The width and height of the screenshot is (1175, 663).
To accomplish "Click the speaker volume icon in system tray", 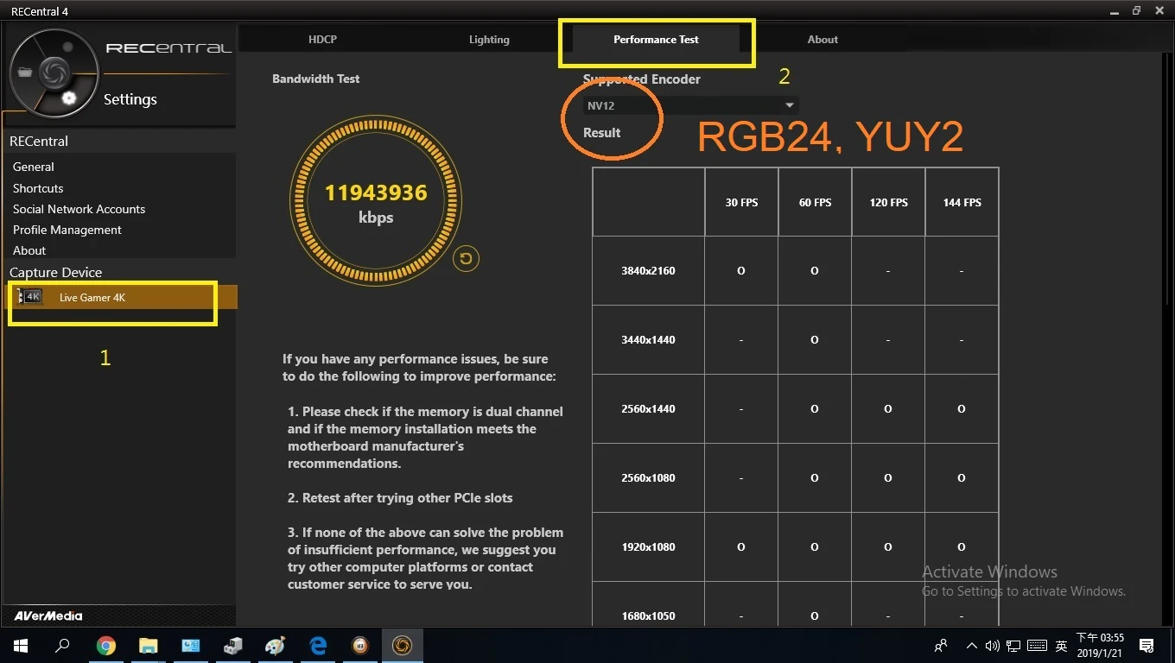I will 992,646.
